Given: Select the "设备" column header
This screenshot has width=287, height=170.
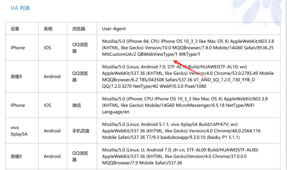Looking at the screenshot, I should pos(15,29).
